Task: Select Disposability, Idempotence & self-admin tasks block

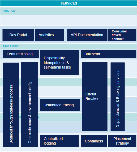Action: [x=59, y=63]
